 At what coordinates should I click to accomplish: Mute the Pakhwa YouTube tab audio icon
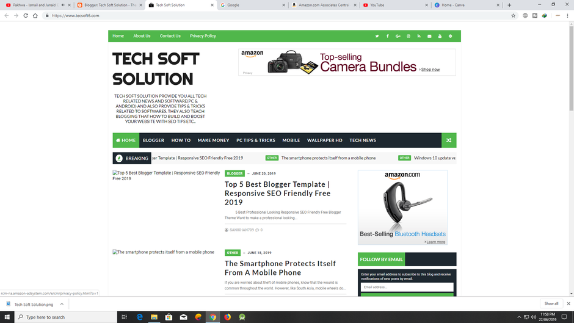[63, 5]
